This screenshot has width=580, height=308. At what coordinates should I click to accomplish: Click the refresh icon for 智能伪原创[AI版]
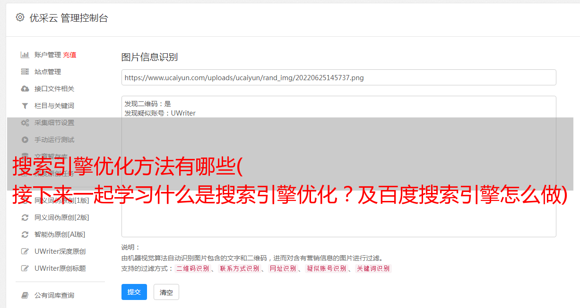pos(25,234)
